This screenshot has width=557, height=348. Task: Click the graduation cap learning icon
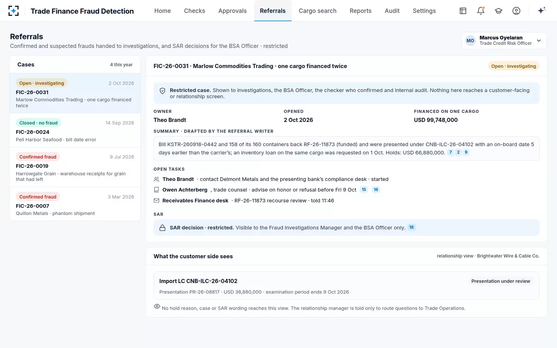coord(499,11)
